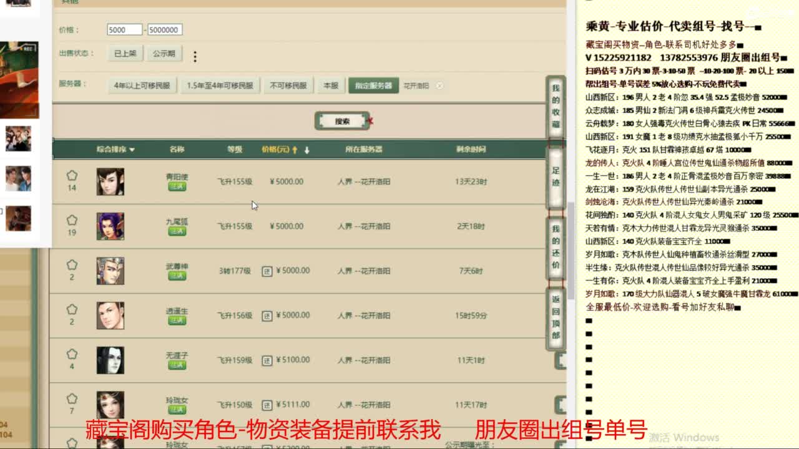The image size is (799, 449).
Task: Select the 4年以上可移民服 server filter
Action: coord(142,85)
